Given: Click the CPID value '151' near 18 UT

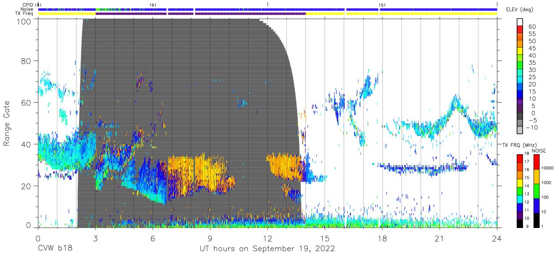Looking at the screenshot, I should pyautogui.click(x=383, y=5).
